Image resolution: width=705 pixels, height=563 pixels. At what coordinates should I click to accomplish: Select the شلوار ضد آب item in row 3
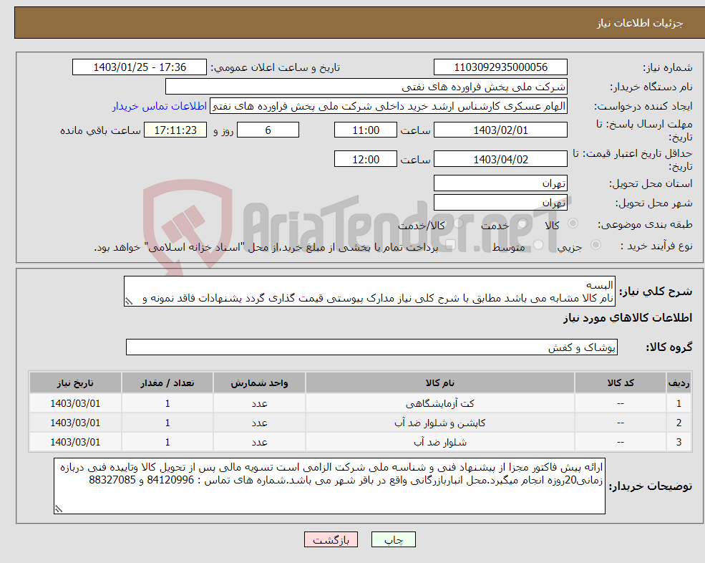pyautogui.click(x=439, y=443)
